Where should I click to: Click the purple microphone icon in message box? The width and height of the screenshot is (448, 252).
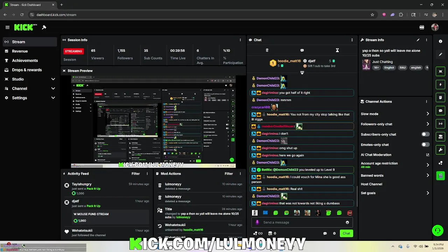257,223
